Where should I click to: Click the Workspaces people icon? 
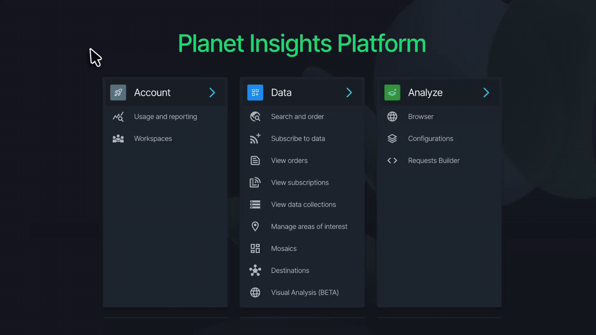[118, 139]
